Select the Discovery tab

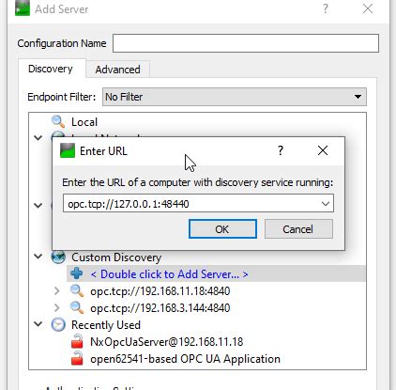(51, 69)
